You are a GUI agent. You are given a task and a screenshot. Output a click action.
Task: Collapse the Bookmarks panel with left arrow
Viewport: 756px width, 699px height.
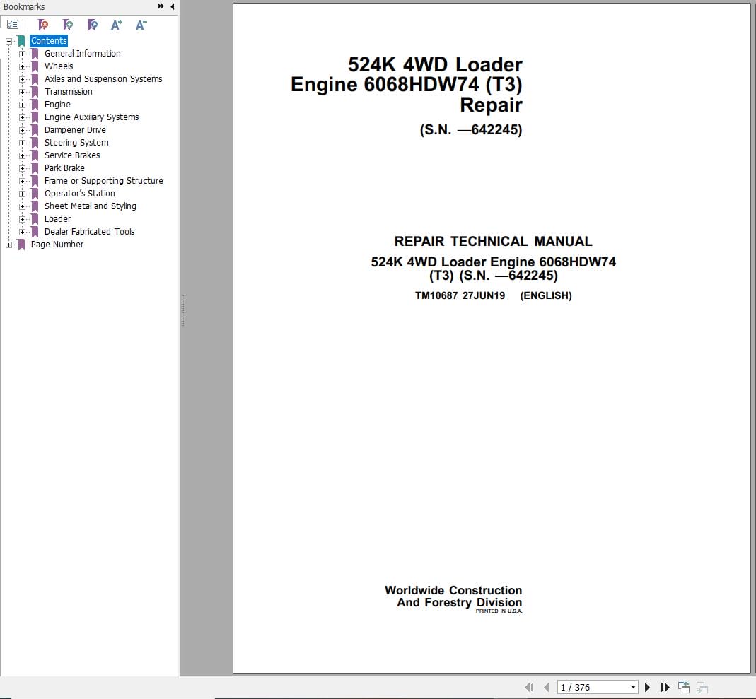click(172, 6)
